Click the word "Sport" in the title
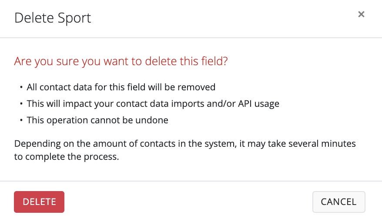The height and width of the screenshot is (218, 382). (x=76, y=18)
